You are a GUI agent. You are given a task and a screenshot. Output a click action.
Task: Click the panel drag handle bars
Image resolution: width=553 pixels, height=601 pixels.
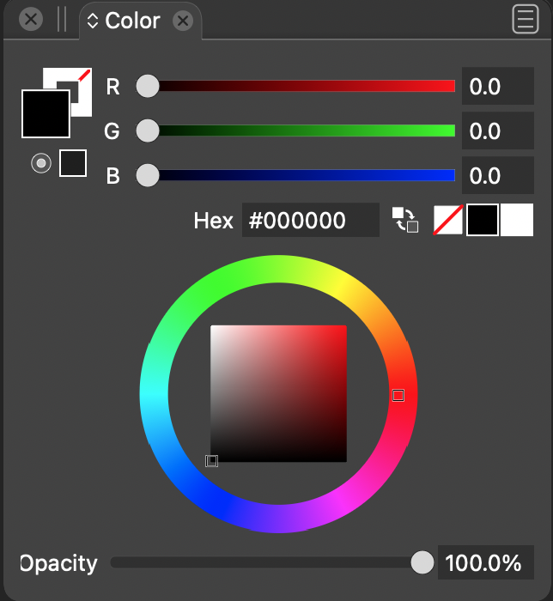61,19
